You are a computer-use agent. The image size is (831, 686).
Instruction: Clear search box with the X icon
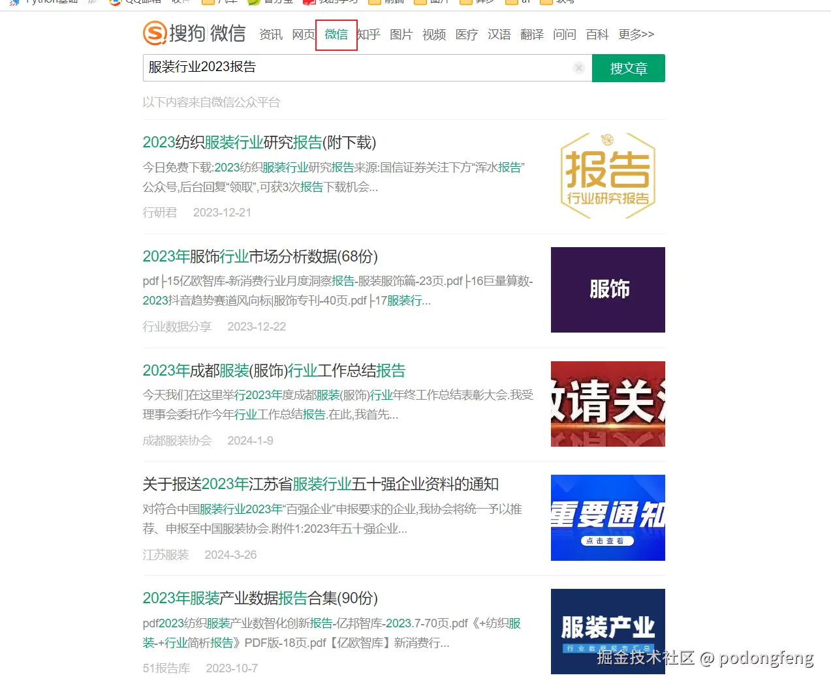pos(578,68)
